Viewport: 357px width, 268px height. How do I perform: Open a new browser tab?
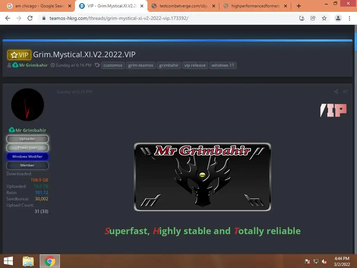click(x=299, y=6)
